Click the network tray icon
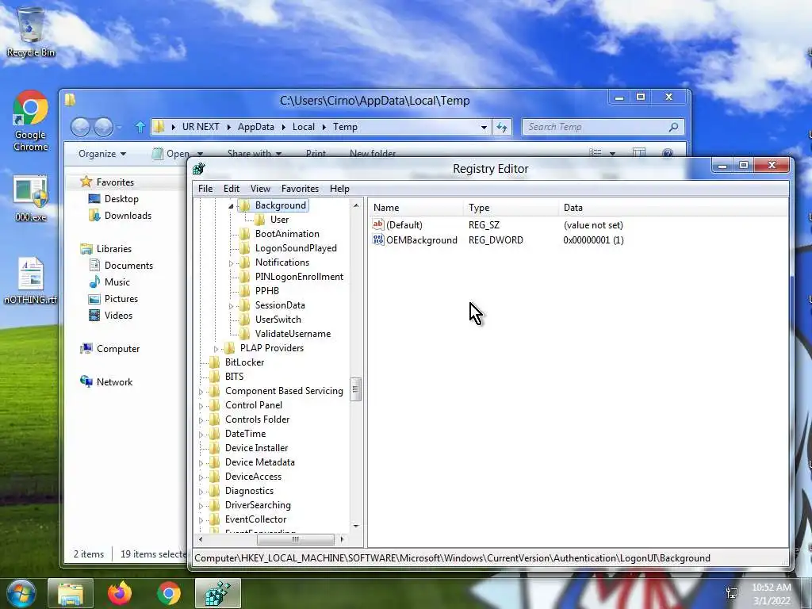 [732, 593]
